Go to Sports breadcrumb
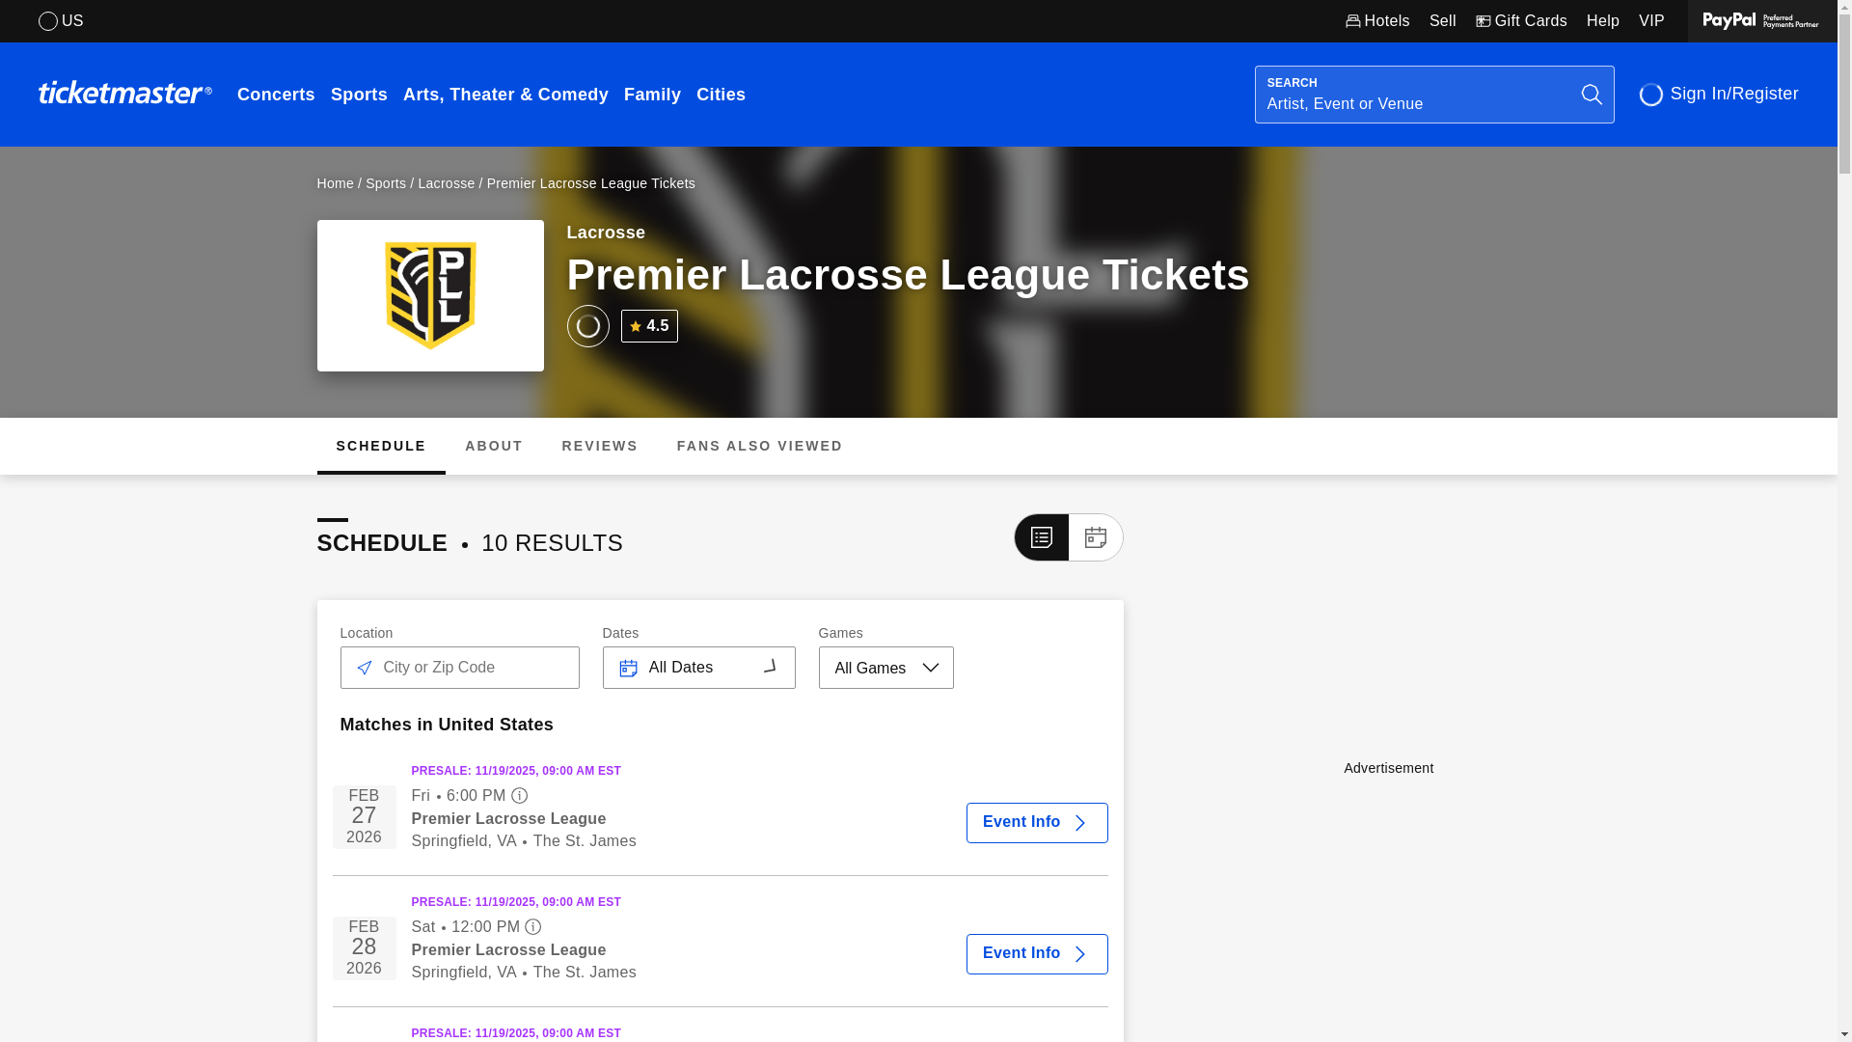Viewport: 1852px width, 1042px height. click(x=386, y=183)
